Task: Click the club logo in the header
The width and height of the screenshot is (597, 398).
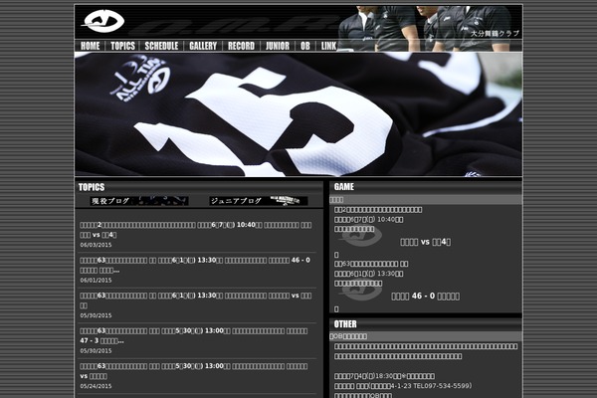Action: point(102,21)
